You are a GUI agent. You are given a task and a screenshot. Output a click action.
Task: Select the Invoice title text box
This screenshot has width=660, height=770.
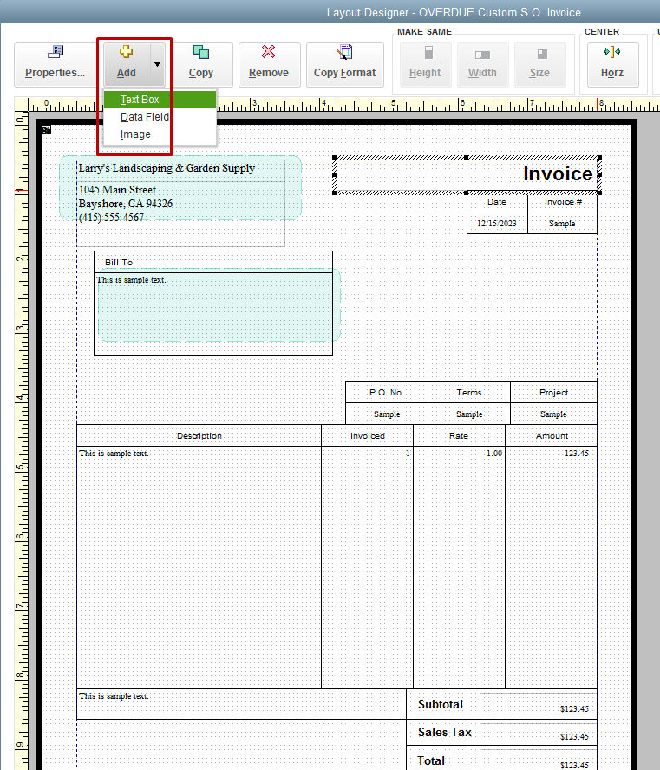pos(467,174)
